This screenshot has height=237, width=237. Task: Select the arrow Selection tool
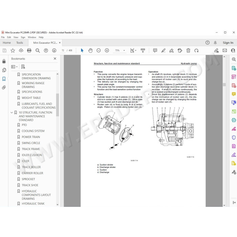coord(82,50)
